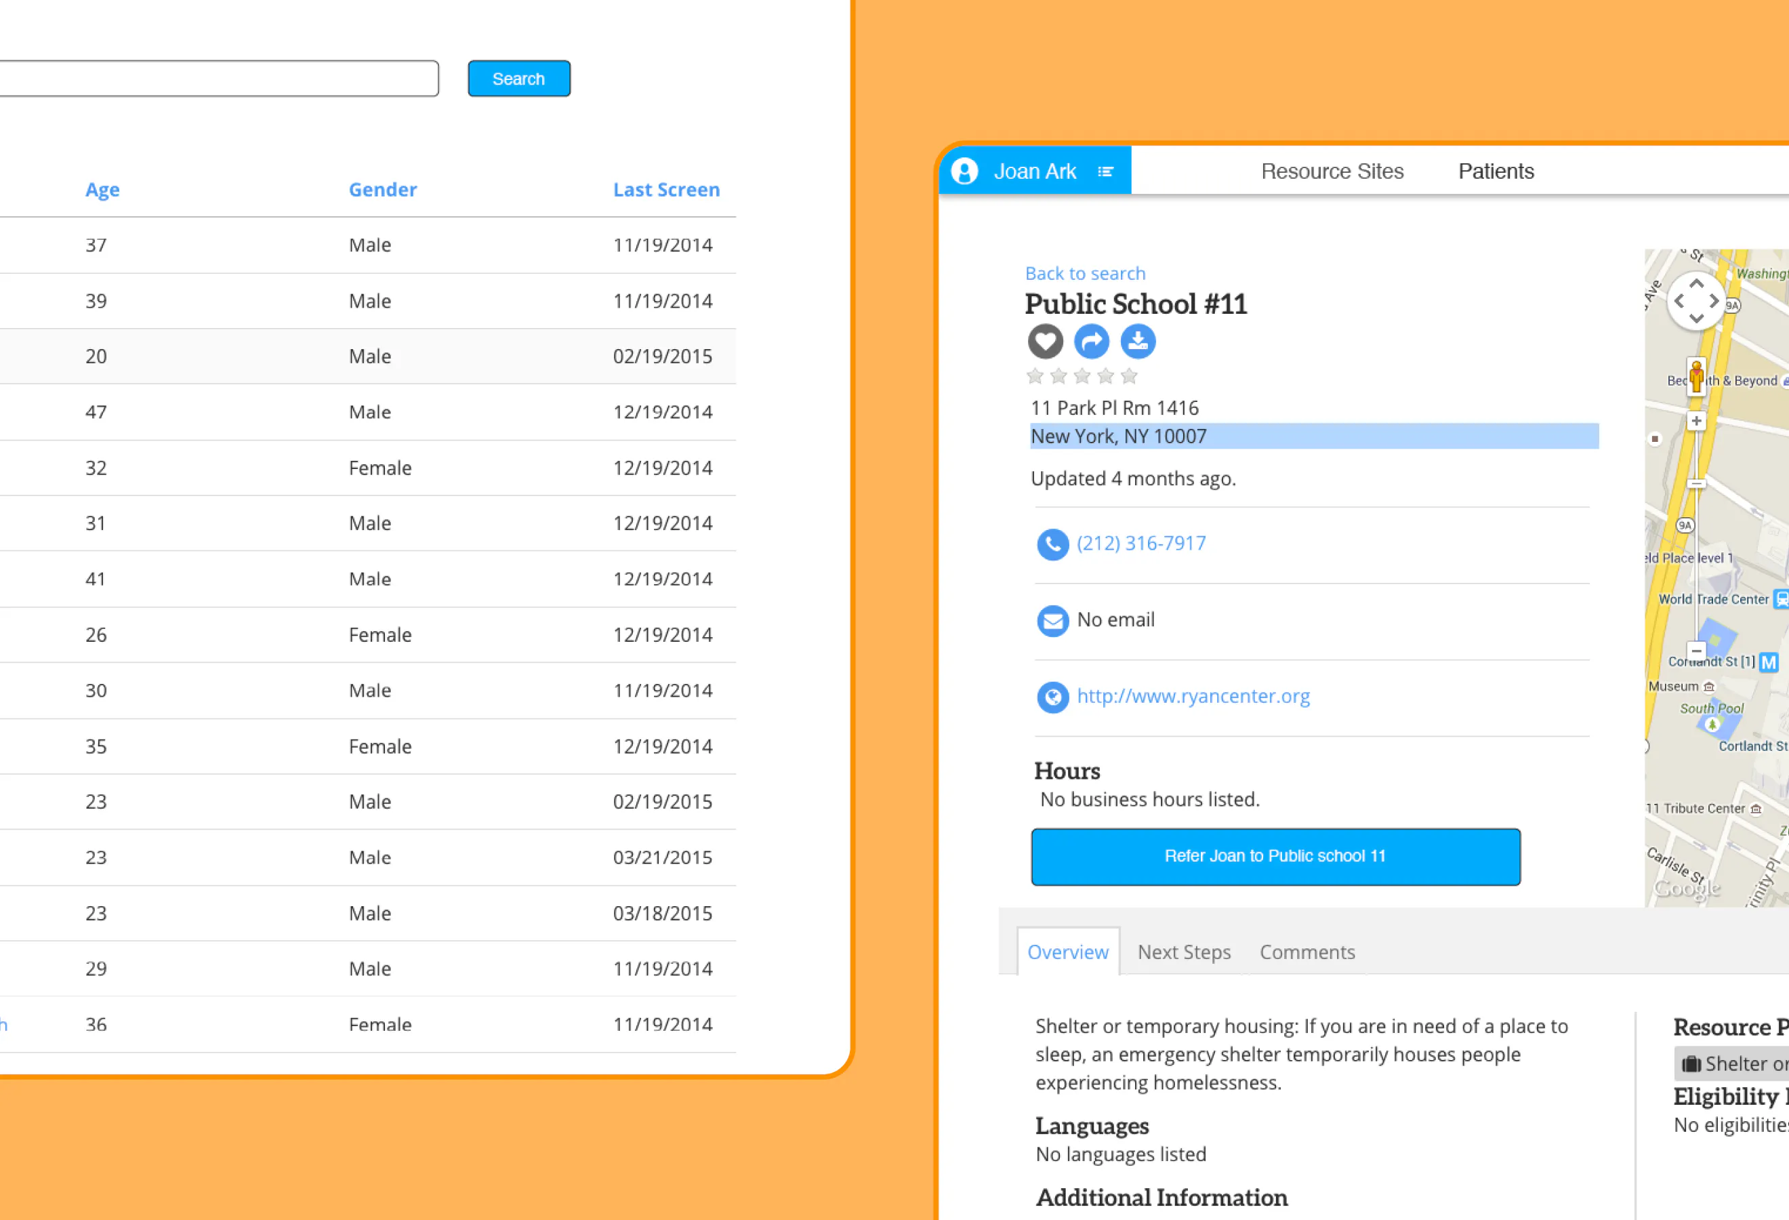The image size is (1789, 1220).
Task: Click the phone icon next to (212) 316-7917
Action: point(1052,544)
